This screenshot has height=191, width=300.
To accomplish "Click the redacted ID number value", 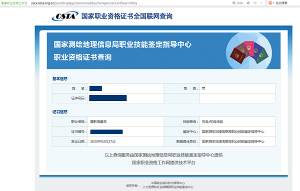I will (x=108, y=98).
